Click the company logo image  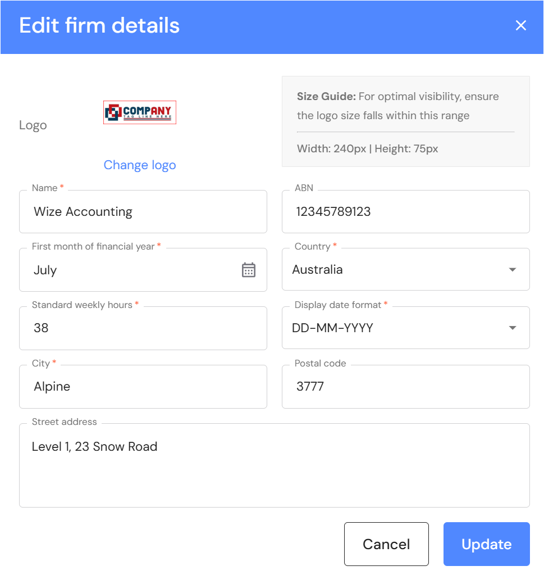click(x=140, y=112)
